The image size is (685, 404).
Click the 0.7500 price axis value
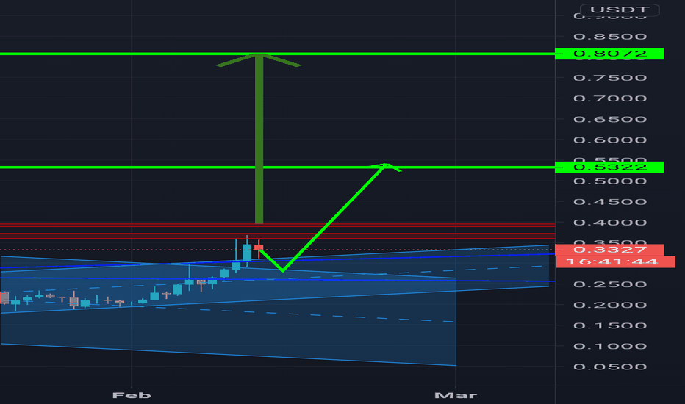click(610, 78)
